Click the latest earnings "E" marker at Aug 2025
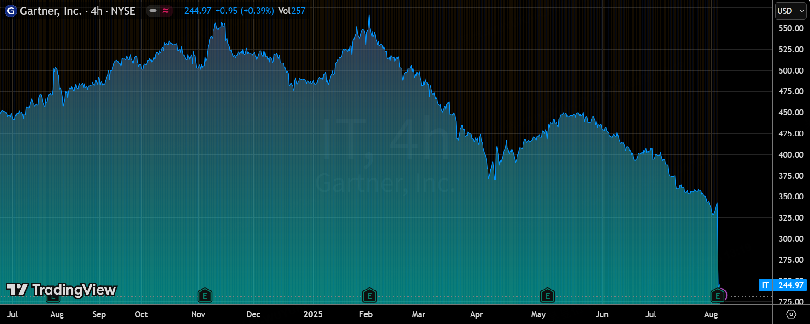 point(718,296)
